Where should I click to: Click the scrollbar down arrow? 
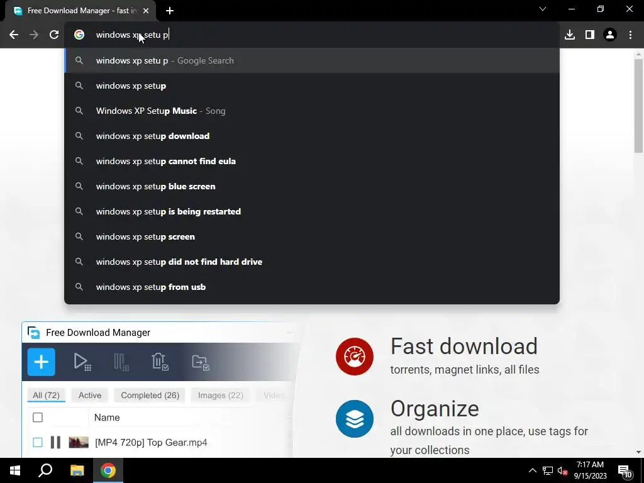point(638,452)
